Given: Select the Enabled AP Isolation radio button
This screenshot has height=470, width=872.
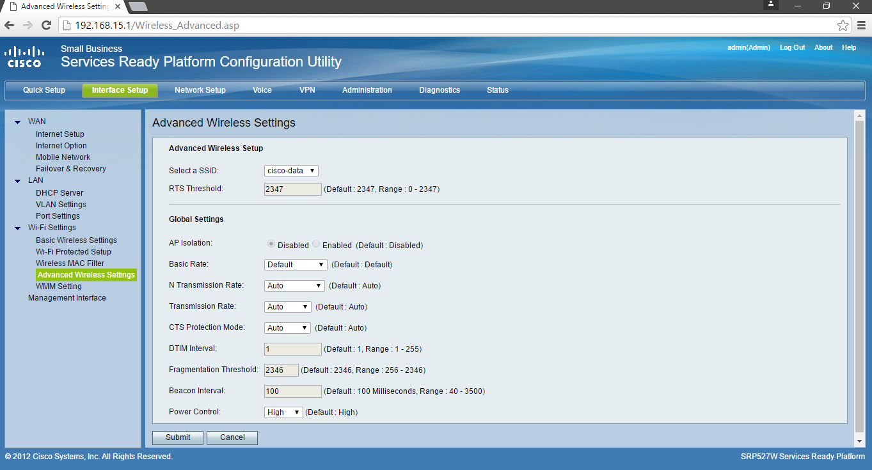Looking at the screenshot, I should 316,244.
